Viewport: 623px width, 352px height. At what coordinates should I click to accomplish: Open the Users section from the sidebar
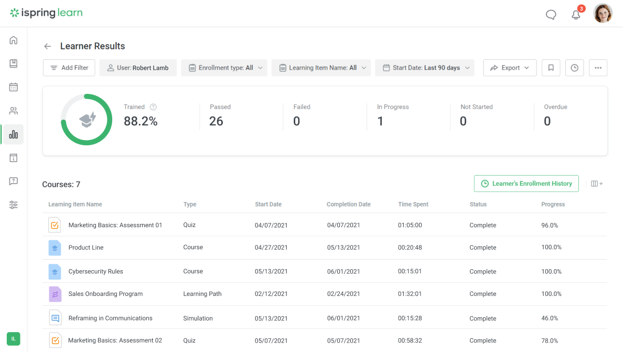click(x=13, y=111)
